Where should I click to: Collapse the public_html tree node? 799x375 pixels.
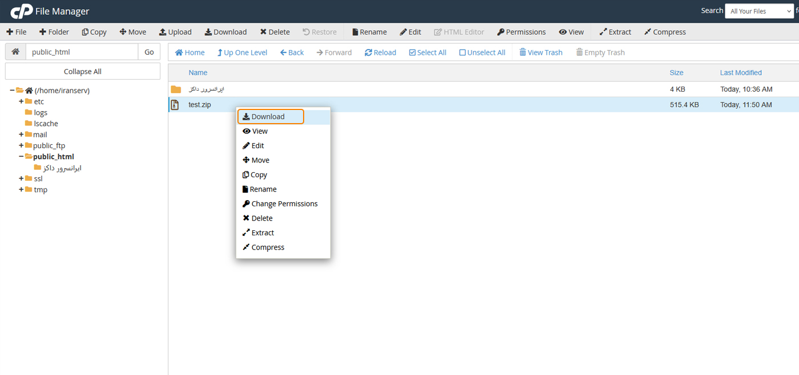pyautogui.click(x=21, y=157)
